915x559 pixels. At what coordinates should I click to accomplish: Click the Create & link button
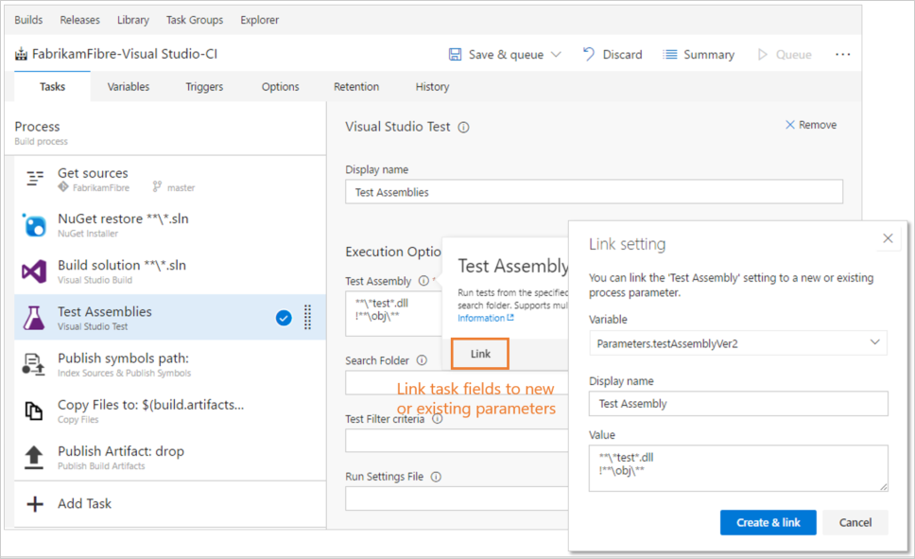(x=768, y=522)
